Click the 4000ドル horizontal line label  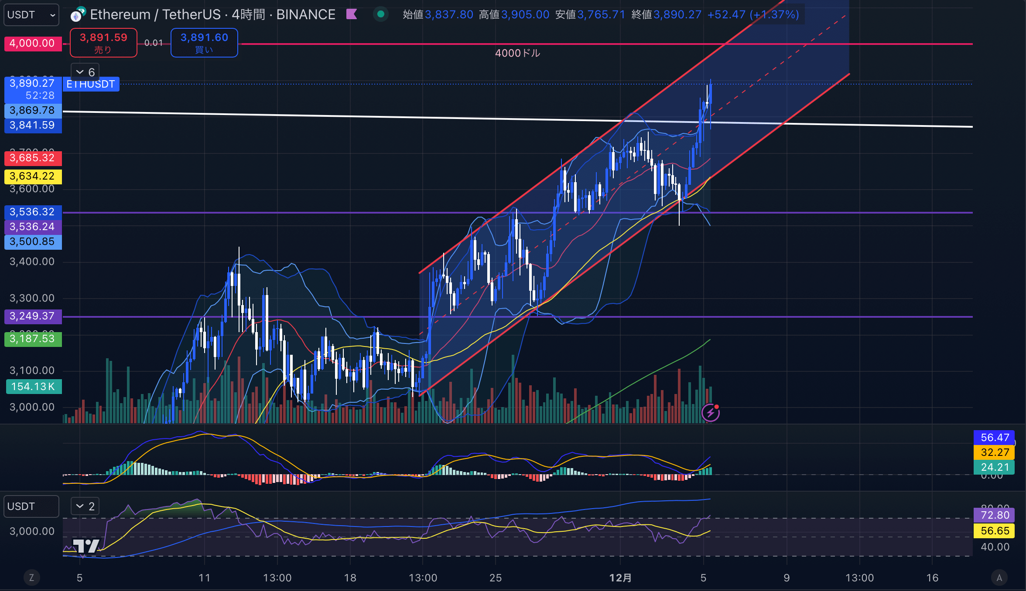pos(517,53)
